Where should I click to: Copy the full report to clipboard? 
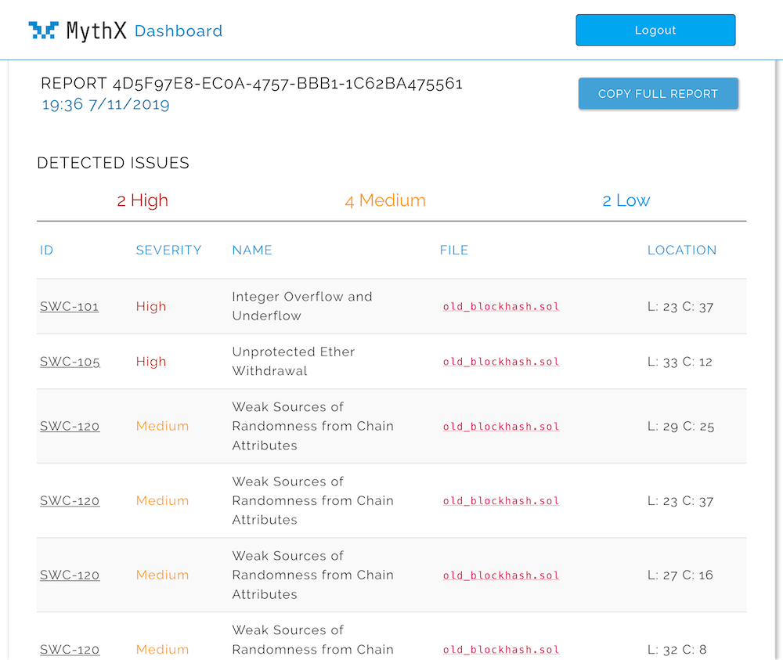(659, 93)
